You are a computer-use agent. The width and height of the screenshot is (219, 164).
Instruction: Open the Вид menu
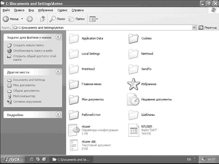[31, 10]
